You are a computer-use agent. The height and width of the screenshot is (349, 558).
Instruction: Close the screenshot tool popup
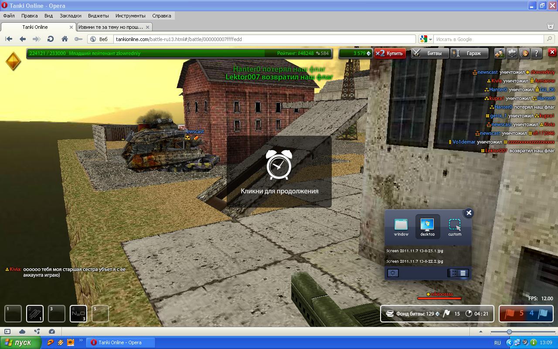(x=469, y=213)
